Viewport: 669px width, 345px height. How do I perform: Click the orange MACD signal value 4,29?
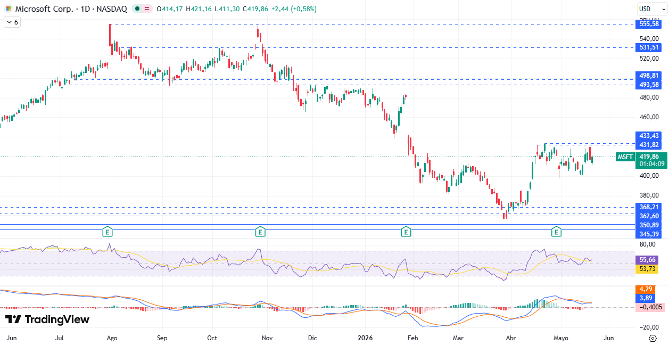click(x=645, y=289)
